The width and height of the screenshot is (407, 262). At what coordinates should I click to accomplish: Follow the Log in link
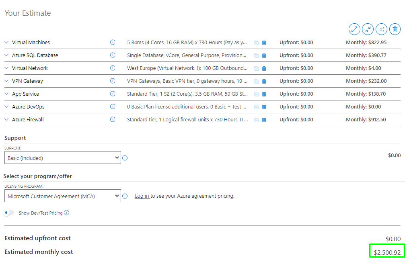pyautogui.click(x=142, y=196)
